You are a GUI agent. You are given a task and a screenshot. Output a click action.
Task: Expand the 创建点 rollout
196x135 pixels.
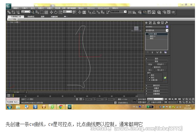156,88
